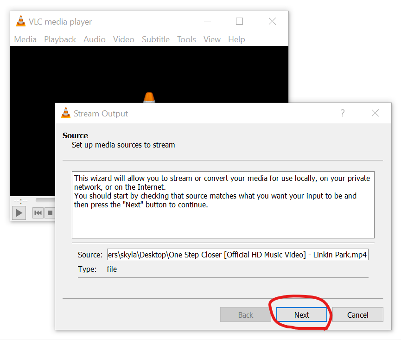Open the Audio menu in VLC
The width and height of the screenshot is (401, 340).
(x=95, y=39)
